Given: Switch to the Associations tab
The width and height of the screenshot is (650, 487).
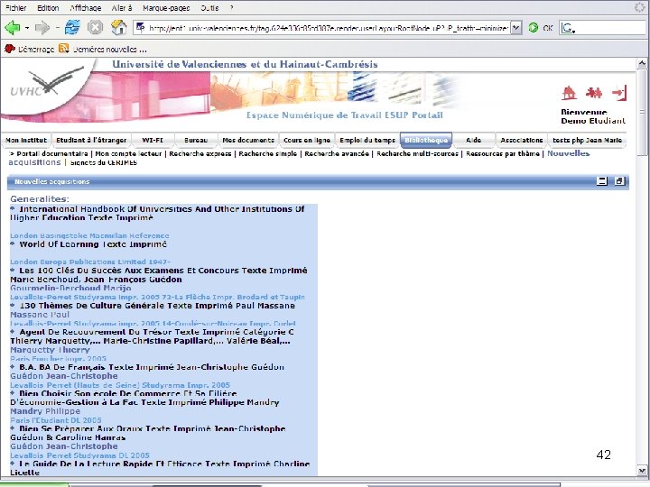Looking at the screenshot, I should click(522, 140).
